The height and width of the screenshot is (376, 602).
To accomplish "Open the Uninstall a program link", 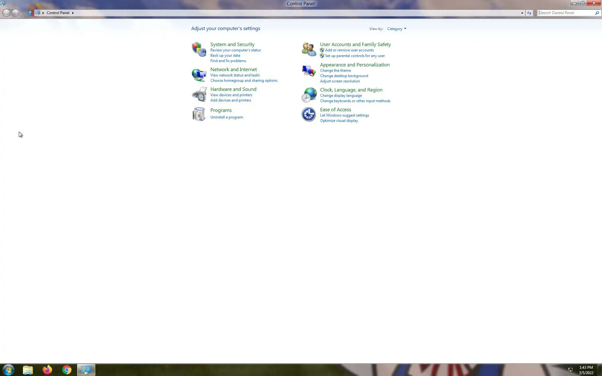I will [226, 117].
